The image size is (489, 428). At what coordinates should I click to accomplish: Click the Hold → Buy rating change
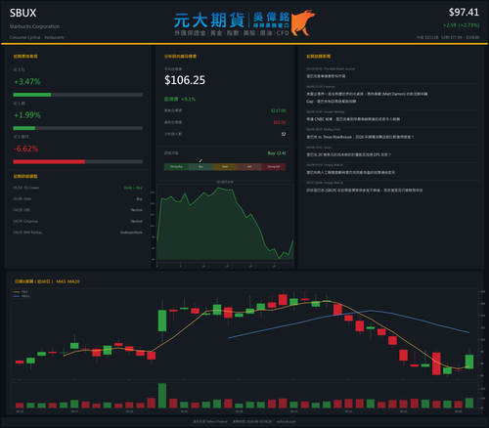pyautogui.click(x=133, y=188)
